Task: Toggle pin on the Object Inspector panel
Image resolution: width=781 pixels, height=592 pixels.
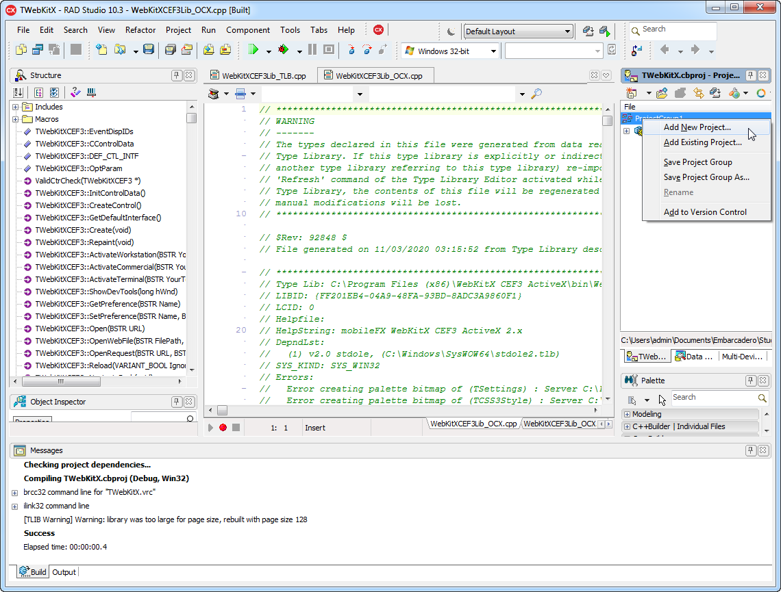Action: [177, 402]
